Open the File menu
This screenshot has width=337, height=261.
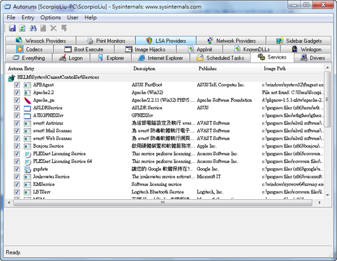coord(11,17)
